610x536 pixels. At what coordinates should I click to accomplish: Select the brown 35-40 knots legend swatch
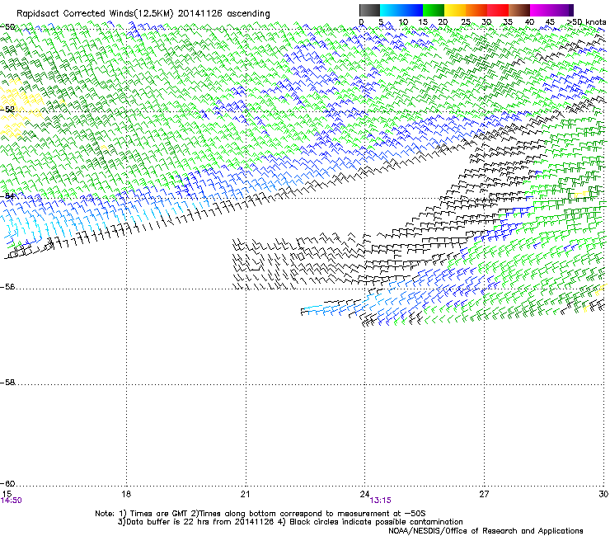pyautogui.click(x=519, y=10)
